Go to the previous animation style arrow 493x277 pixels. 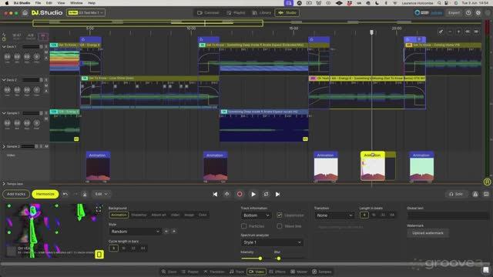[166, 232]
